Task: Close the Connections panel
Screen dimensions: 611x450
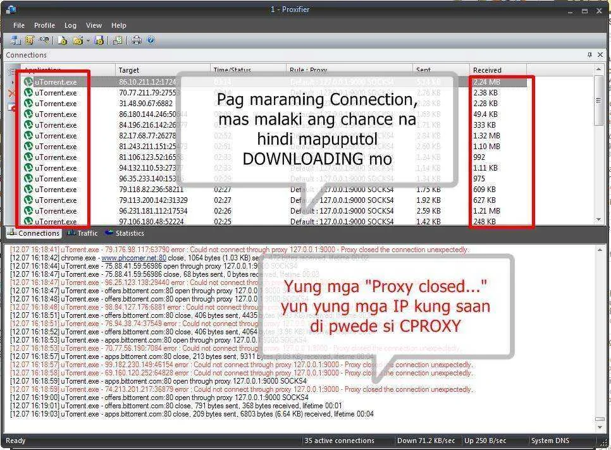Action: coord(600,55)
